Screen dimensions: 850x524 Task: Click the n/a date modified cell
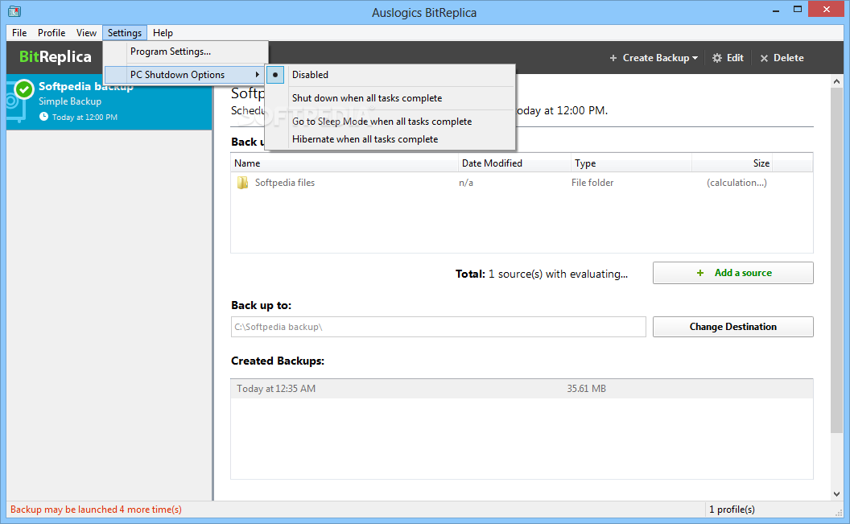click(x=466, y=183)
